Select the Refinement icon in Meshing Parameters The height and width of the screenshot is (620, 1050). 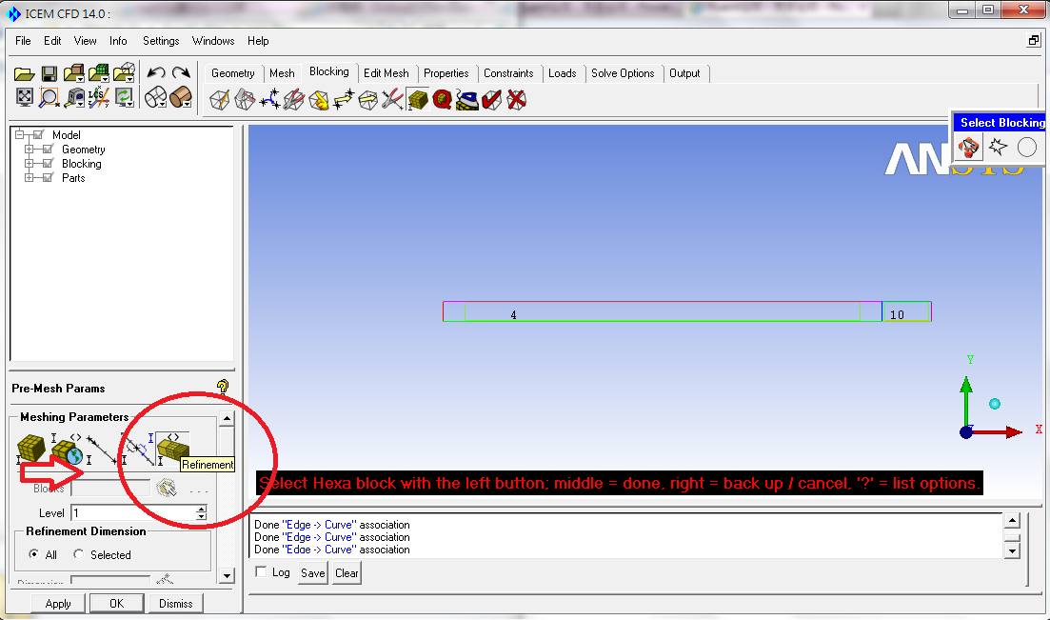tap(172, 447)
